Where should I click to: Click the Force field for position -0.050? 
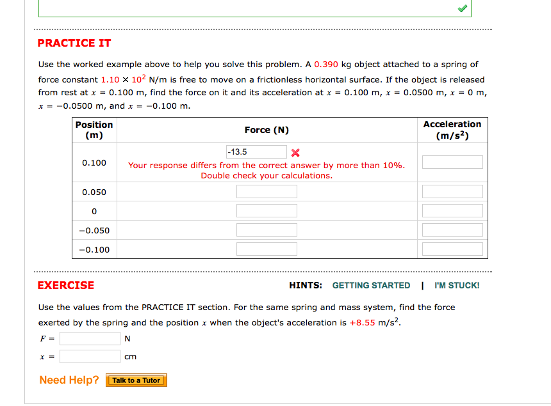[267, 230]
